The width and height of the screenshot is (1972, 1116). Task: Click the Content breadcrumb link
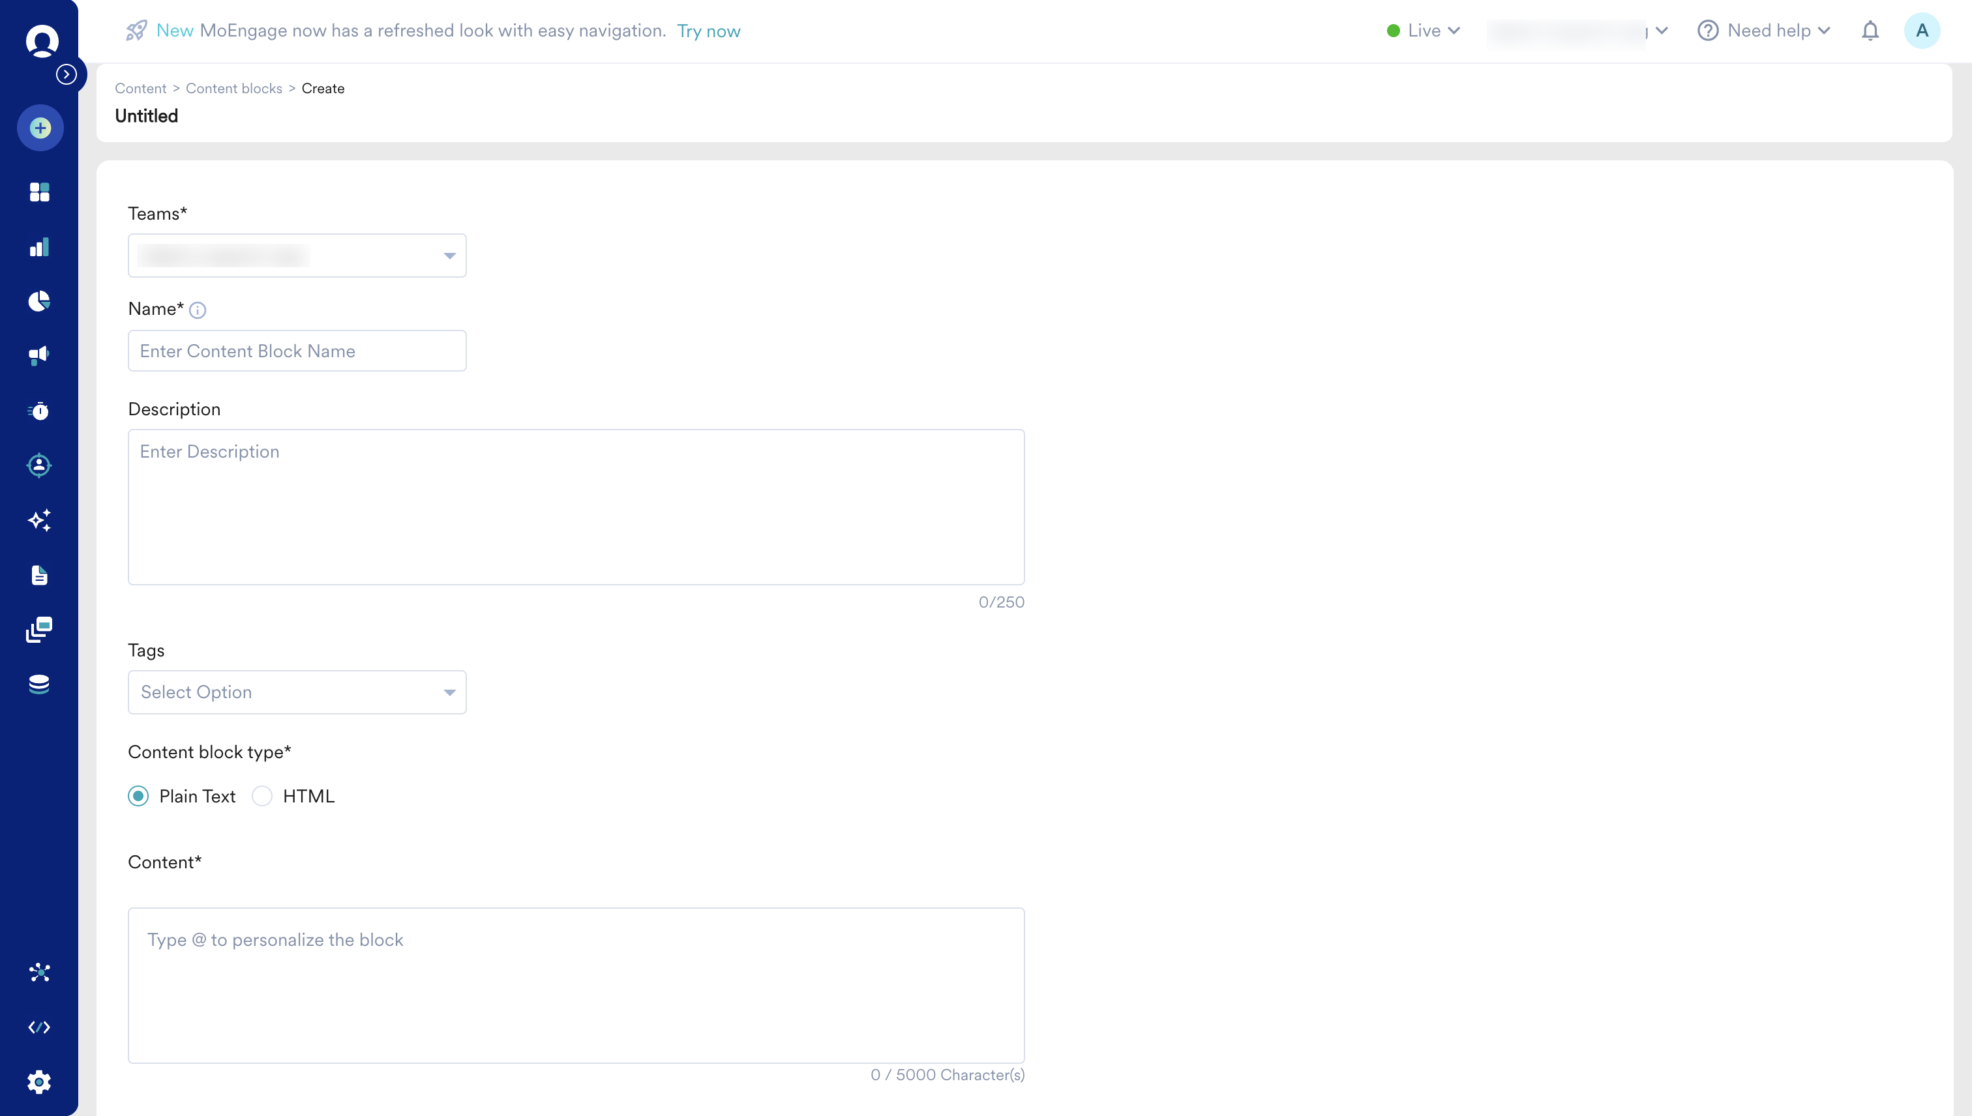(x=140, y=88)
